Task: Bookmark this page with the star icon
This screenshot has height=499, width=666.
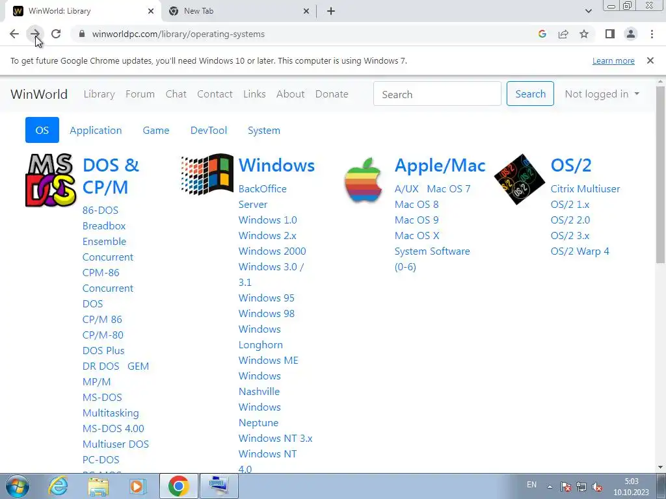Action: click(x=584, y=34)
